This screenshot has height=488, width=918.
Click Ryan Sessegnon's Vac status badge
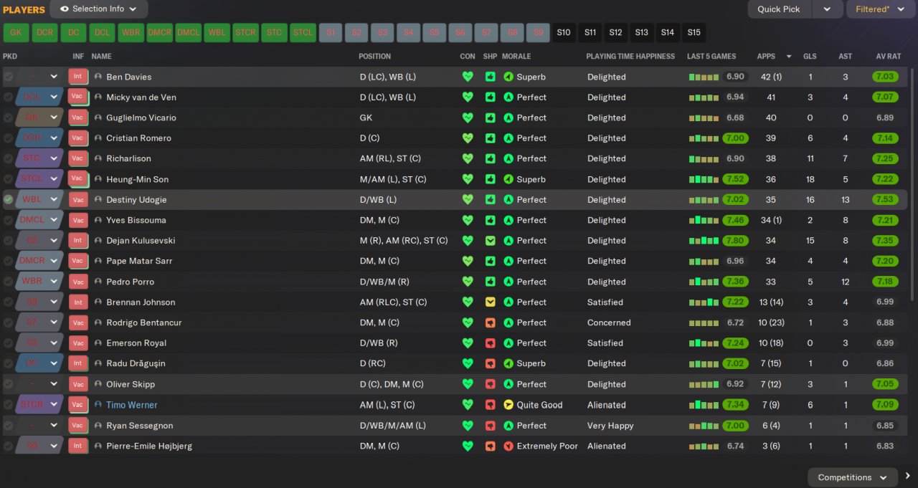(78, 426)
